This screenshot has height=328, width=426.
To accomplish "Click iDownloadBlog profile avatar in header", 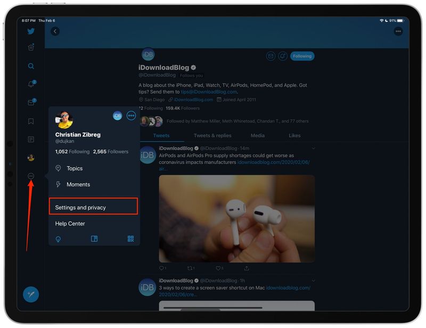I will [148, 54].
